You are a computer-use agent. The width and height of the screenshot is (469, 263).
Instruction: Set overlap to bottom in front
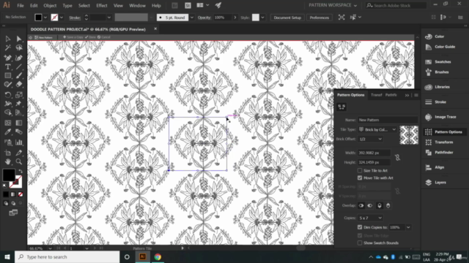(388, 205)
